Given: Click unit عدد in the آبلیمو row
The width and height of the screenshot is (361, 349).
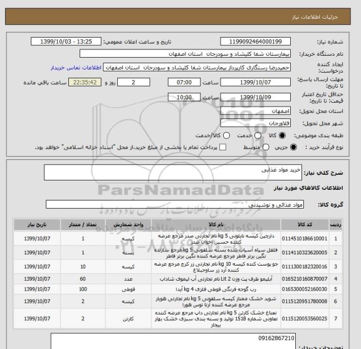Looking at the screenshot, I should [x=128, y=279].
